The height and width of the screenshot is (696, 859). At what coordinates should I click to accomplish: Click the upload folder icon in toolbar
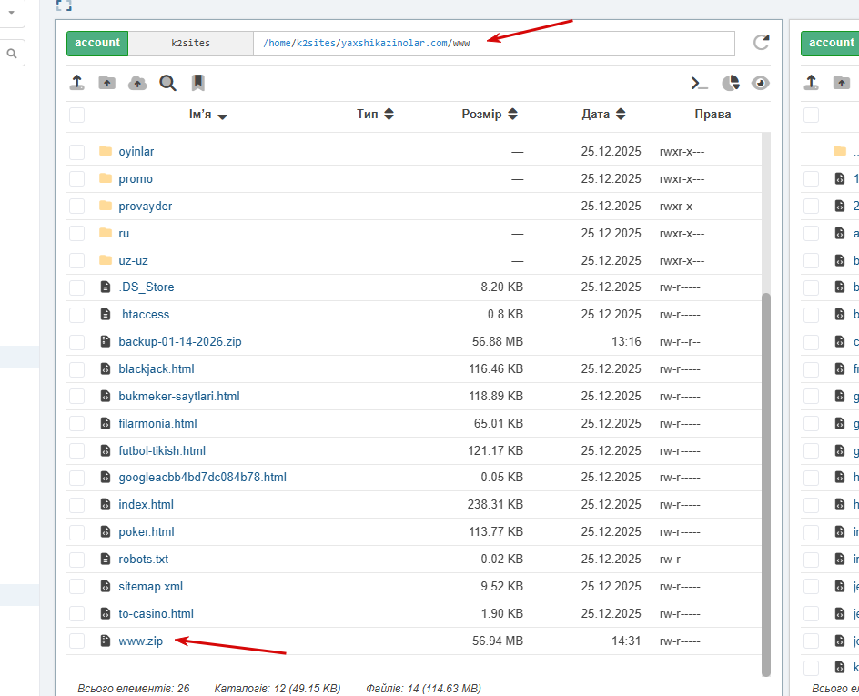[x=106, y=83]
